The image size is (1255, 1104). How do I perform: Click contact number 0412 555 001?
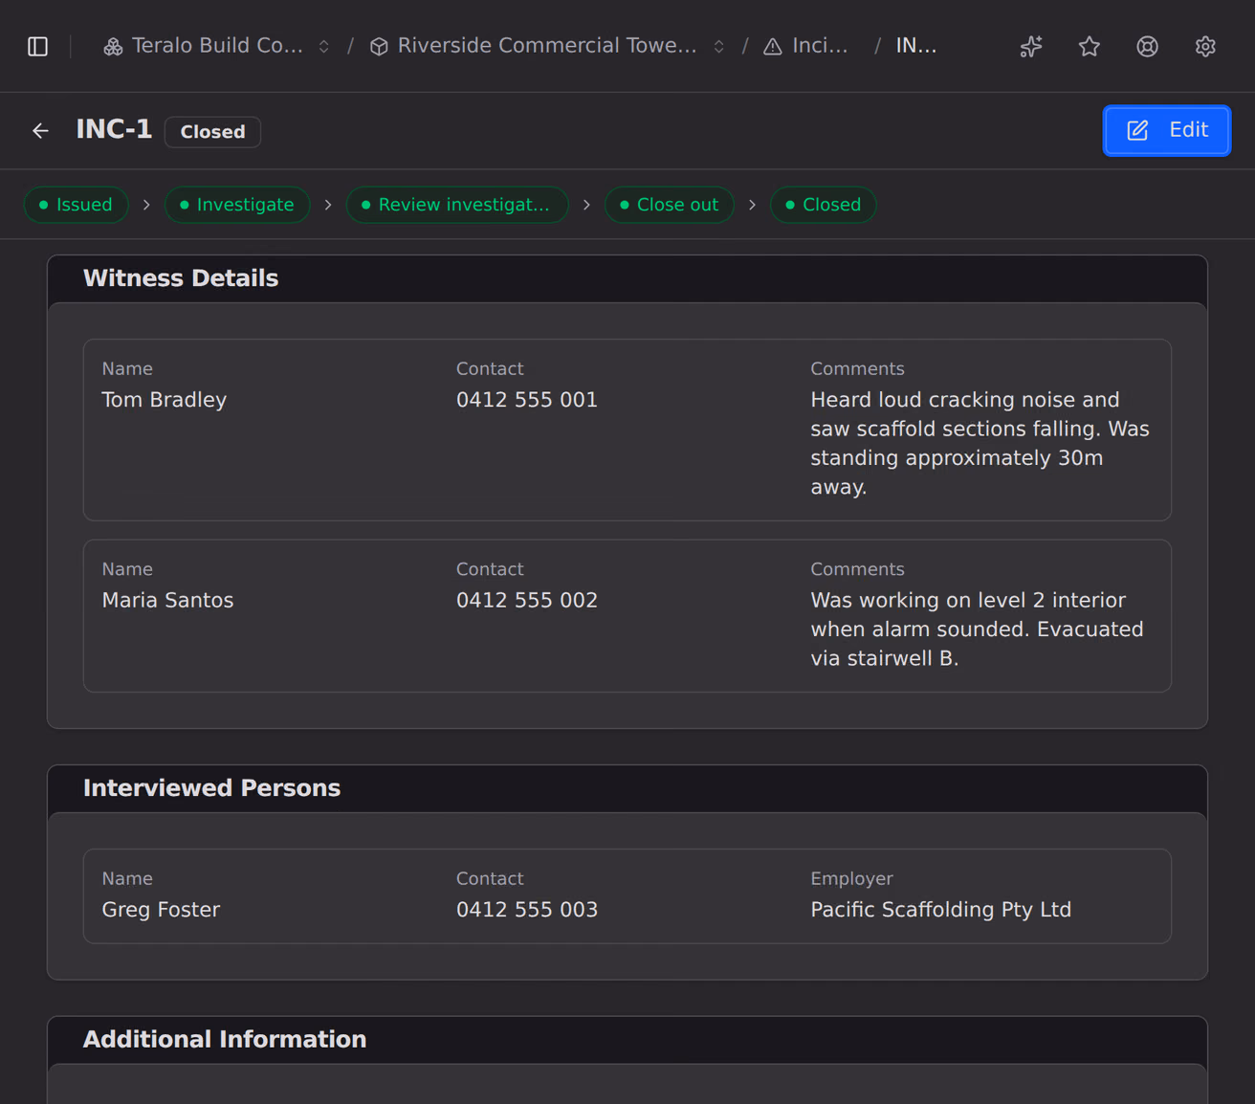527,400
